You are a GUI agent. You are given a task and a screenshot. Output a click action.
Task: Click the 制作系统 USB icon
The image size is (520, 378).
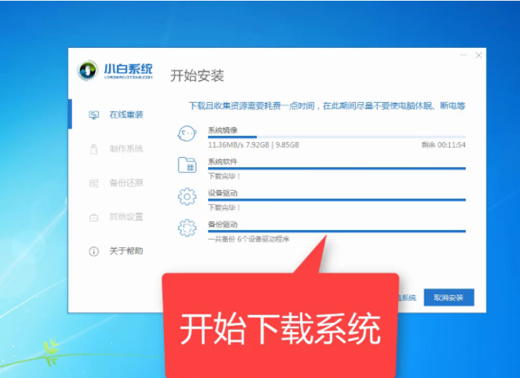click(94, 149)
